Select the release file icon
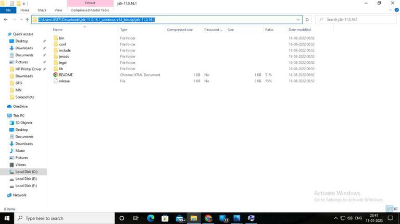The height and width of the screenshot is (224, 400). pos(56,81)
